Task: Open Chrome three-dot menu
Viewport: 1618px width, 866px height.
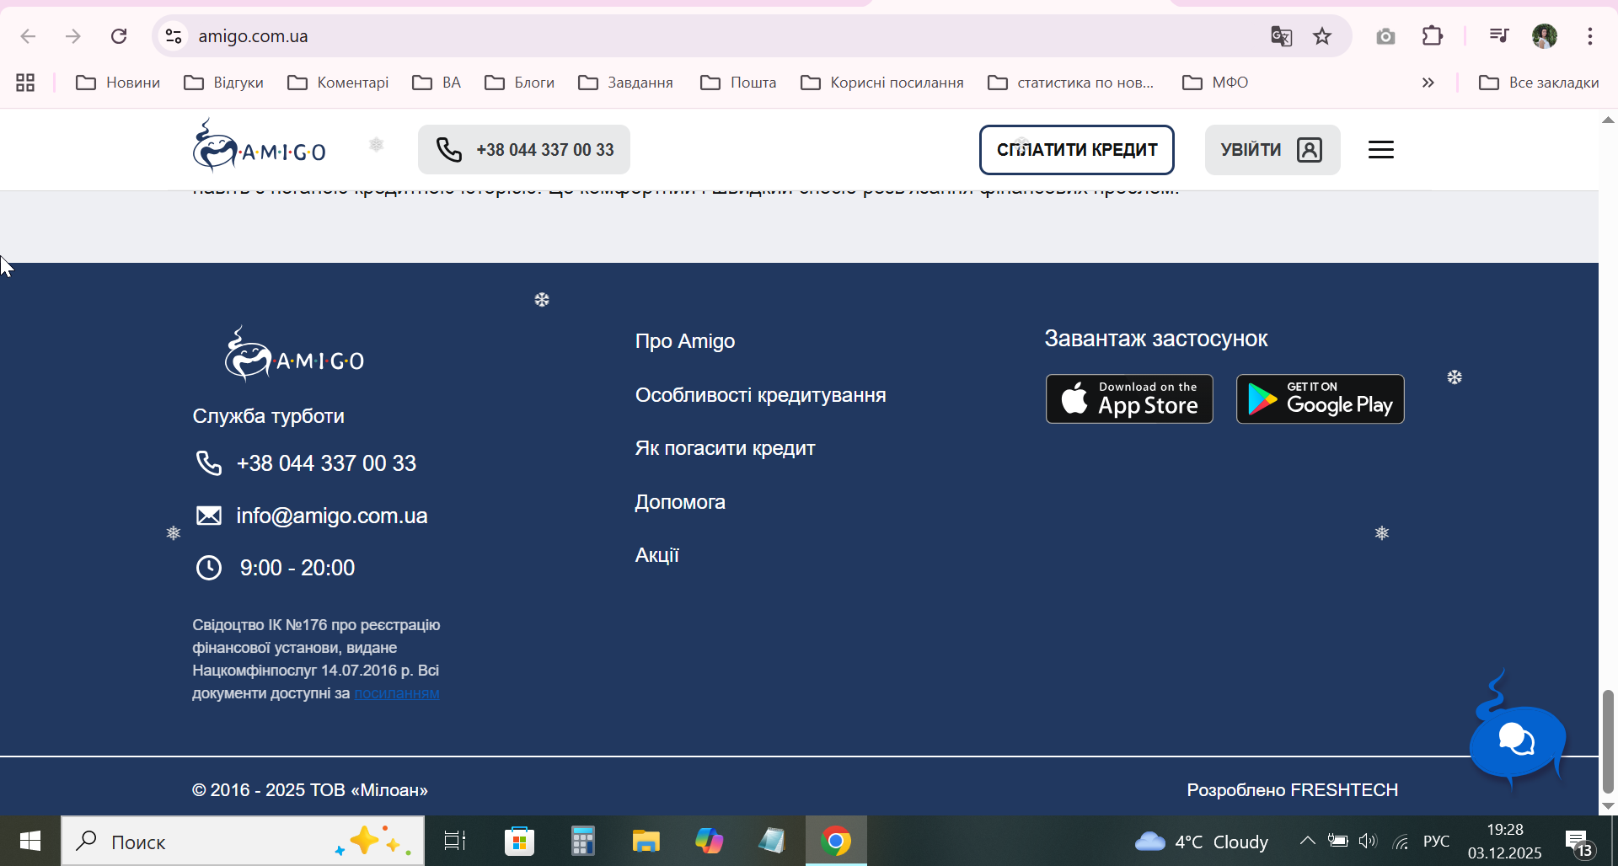Action: point(1590,36)
